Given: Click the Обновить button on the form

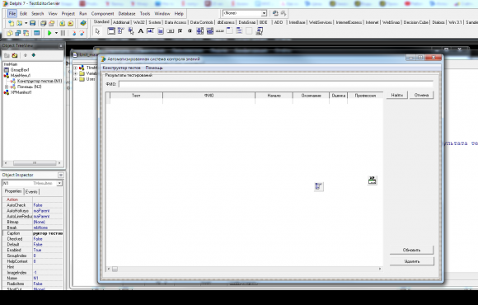Looking at the screenshot, I should pyautogui.click(x=411, y=250).
